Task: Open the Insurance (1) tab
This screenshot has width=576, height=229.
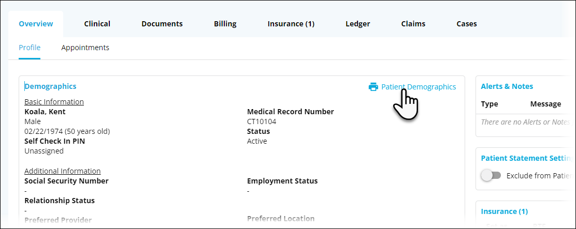Action: click(291, 24)
